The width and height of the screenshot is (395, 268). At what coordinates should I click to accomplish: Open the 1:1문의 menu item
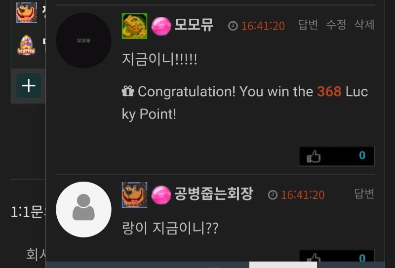28,212
